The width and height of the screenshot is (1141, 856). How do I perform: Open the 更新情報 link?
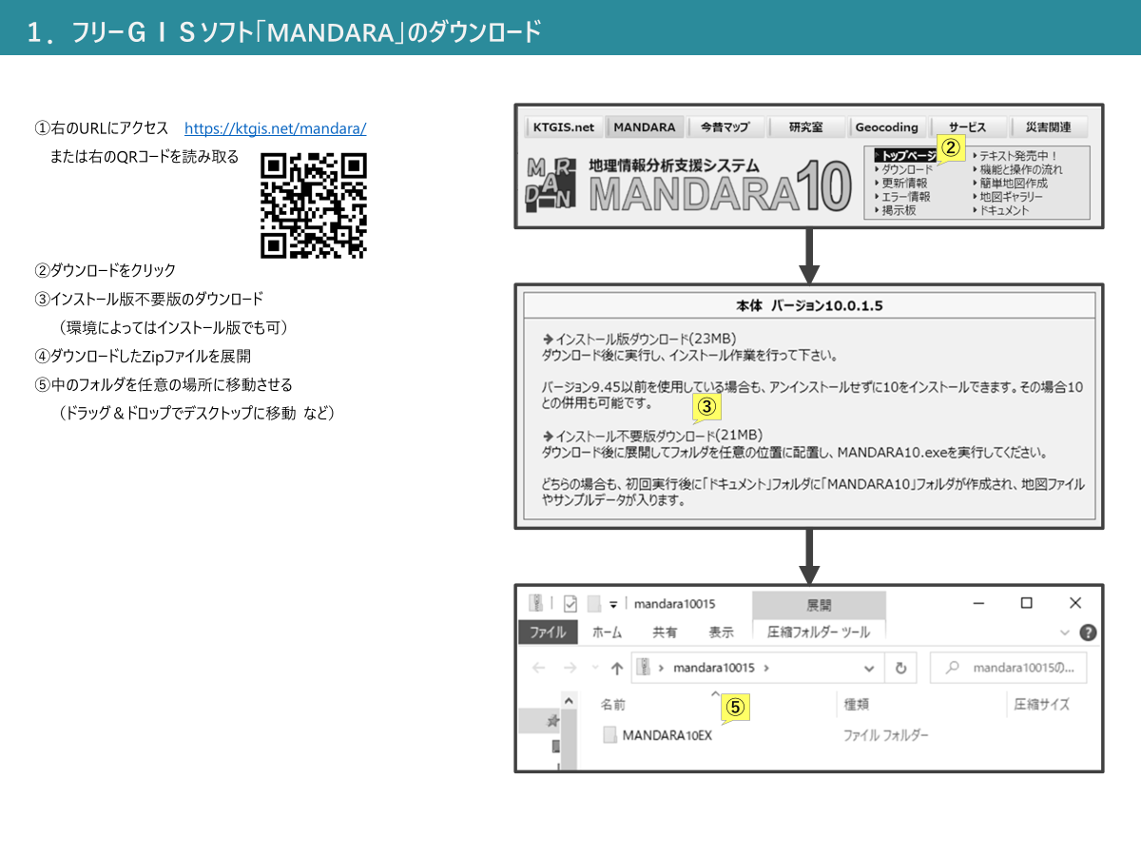click(903, 183)
